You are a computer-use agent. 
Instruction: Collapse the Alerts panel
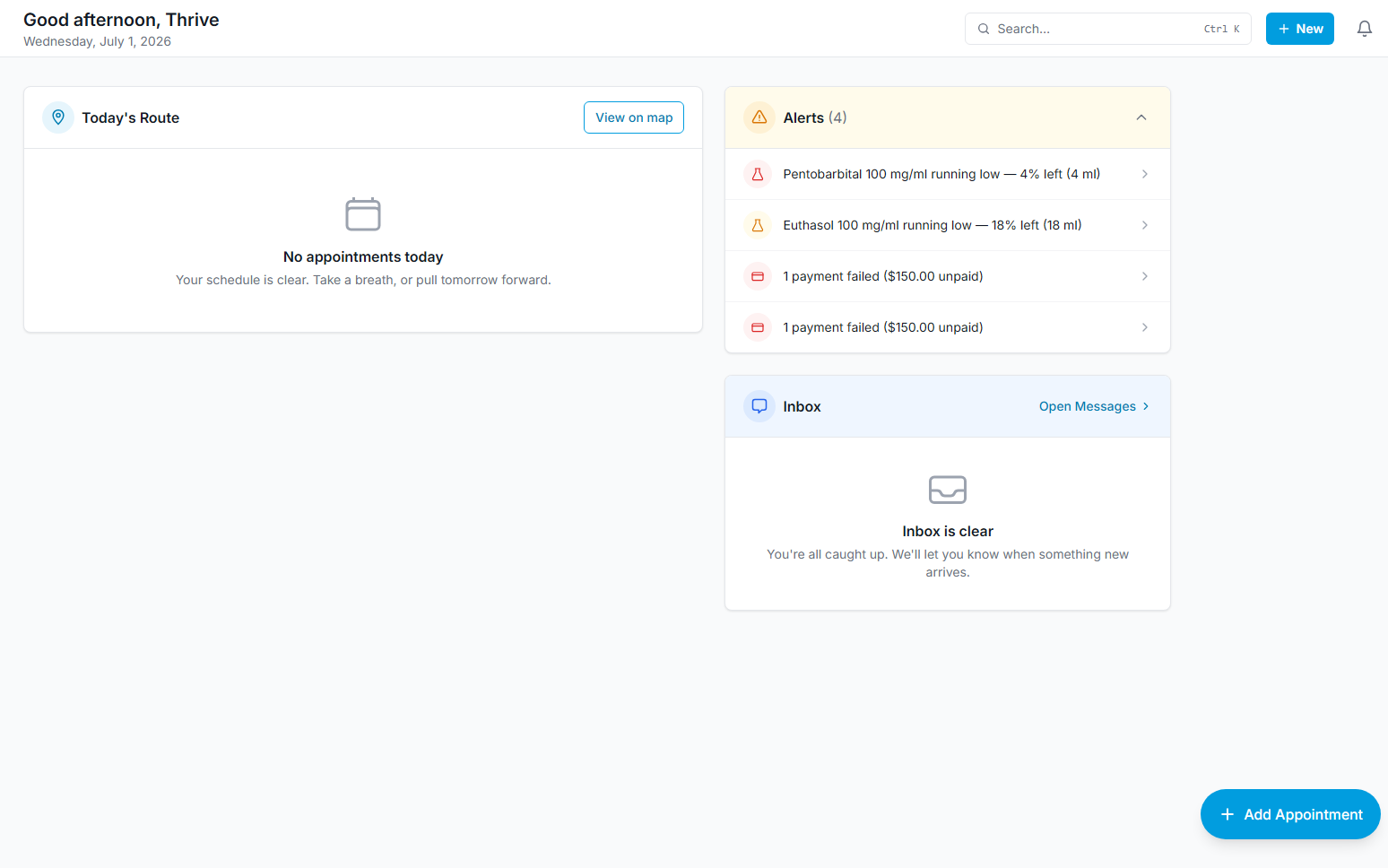point(1141,117)
